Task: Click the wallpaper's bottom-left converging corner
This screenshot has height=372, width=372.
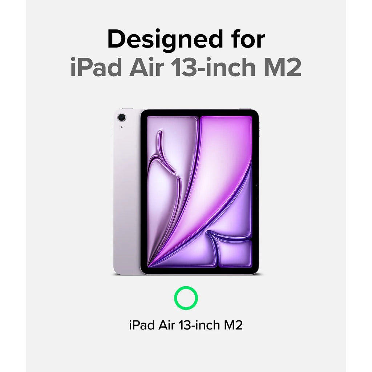Action: coord(150,264)
